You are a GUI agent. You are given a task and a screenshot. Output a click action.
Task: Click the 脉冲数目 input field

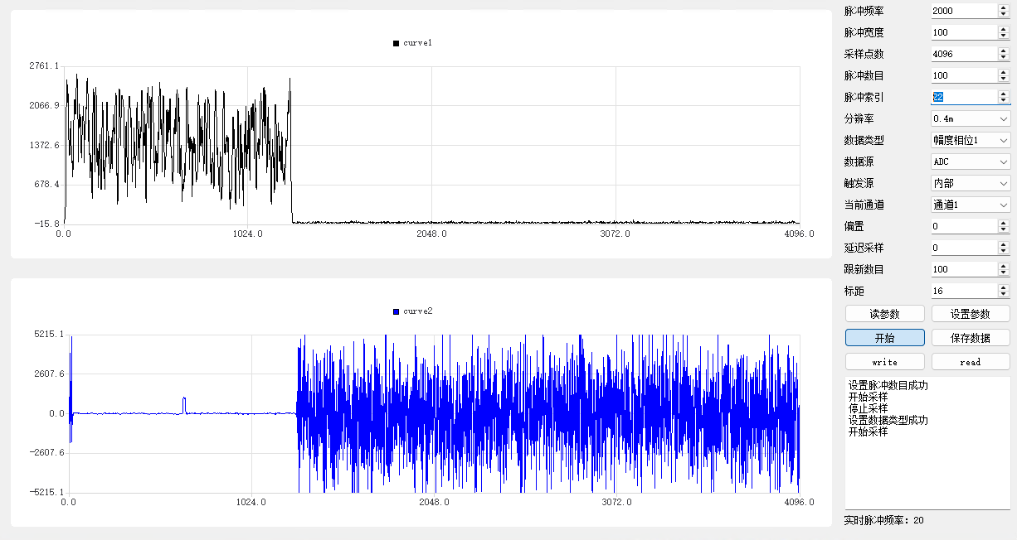(962, 75)
